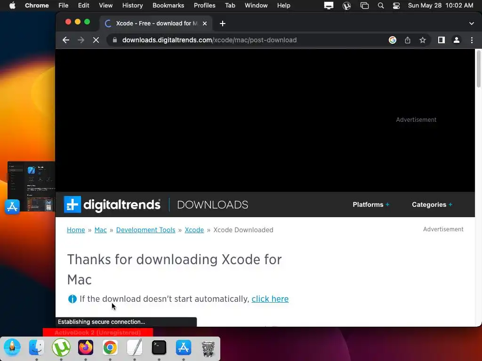482x361 pixels.
Task: Open the Apple menu
Action: pos(12,6)
